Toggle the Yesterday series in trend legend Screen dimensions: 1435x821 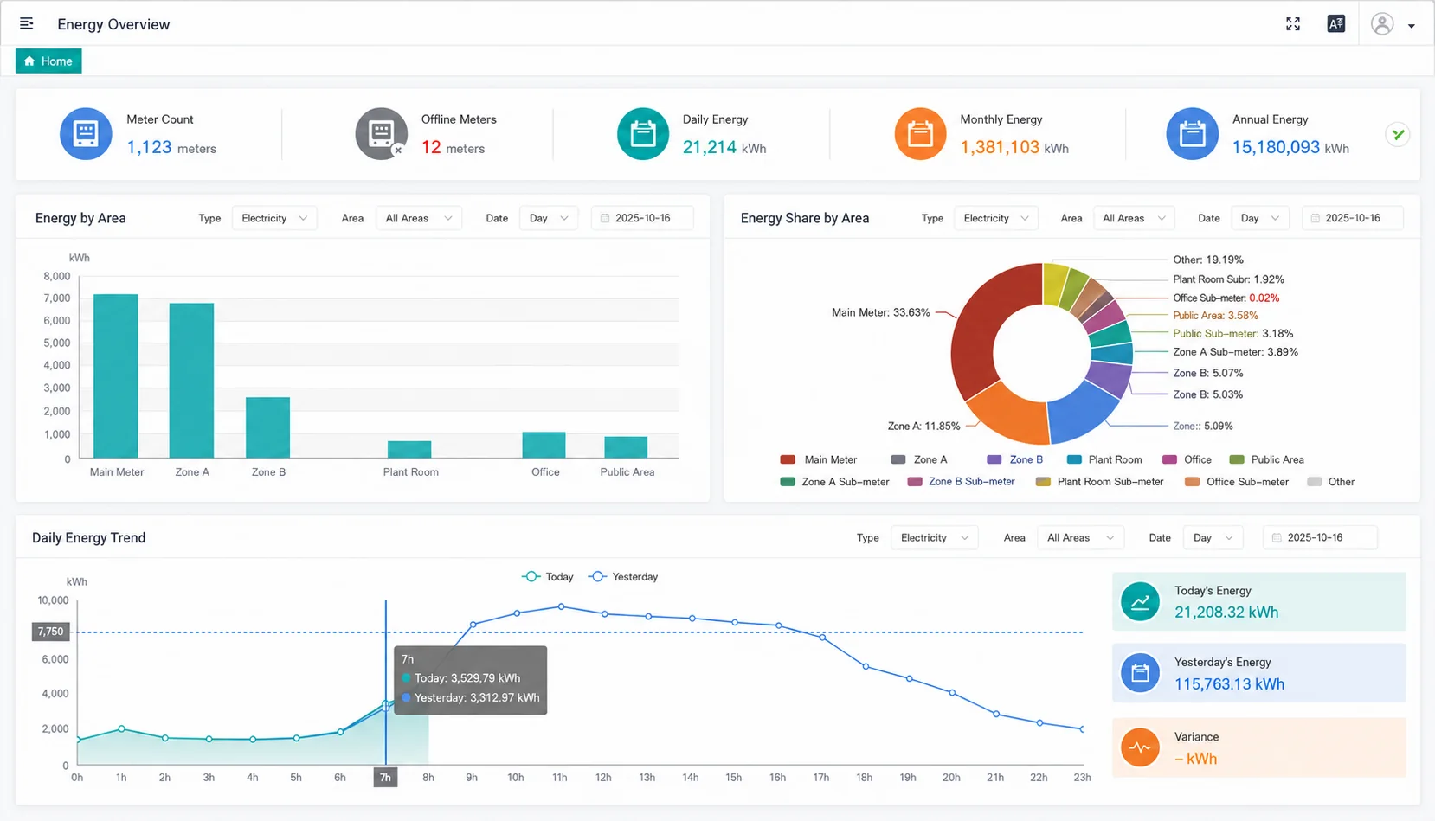[x=623, y=576]
